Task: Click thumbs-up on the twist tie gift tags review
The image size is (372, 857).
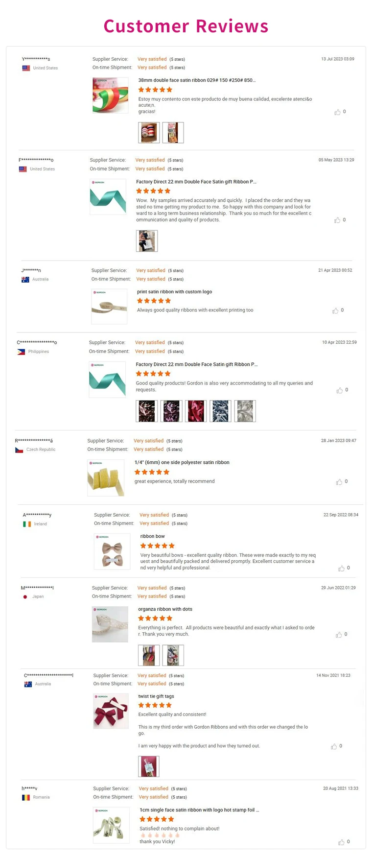Action: pos(334,746)
